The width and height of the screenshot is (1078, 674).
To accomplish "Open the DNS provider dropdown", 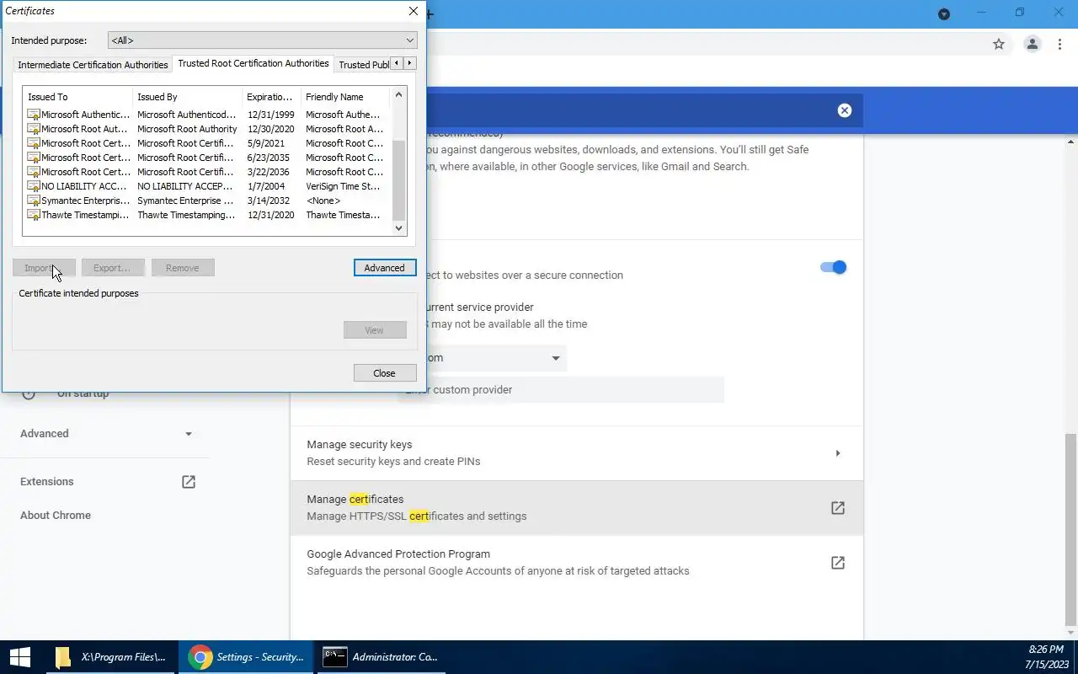I will coord(482,358).
